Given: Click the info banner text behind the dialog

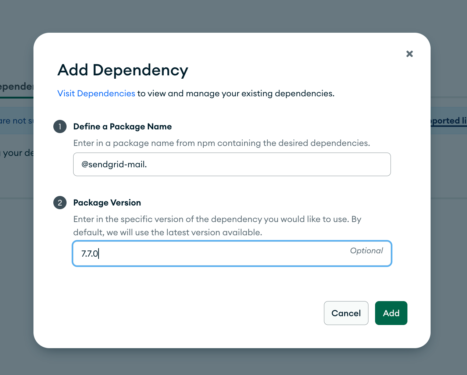Looking at the screenshot, I should [x=17, y=121].
